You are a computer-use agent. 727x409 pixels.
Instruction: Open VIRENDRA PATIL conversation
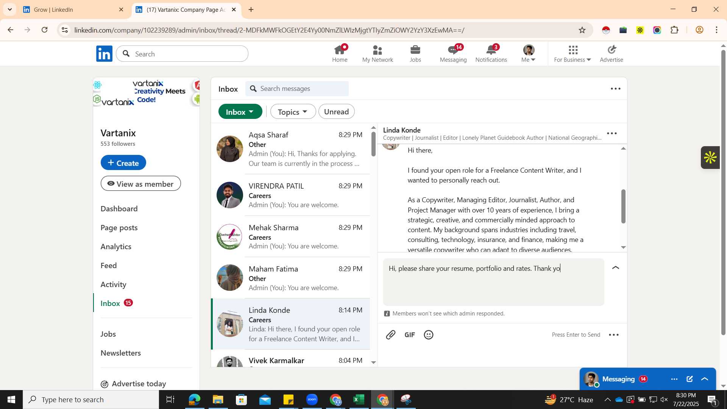(x=290, y=195)
